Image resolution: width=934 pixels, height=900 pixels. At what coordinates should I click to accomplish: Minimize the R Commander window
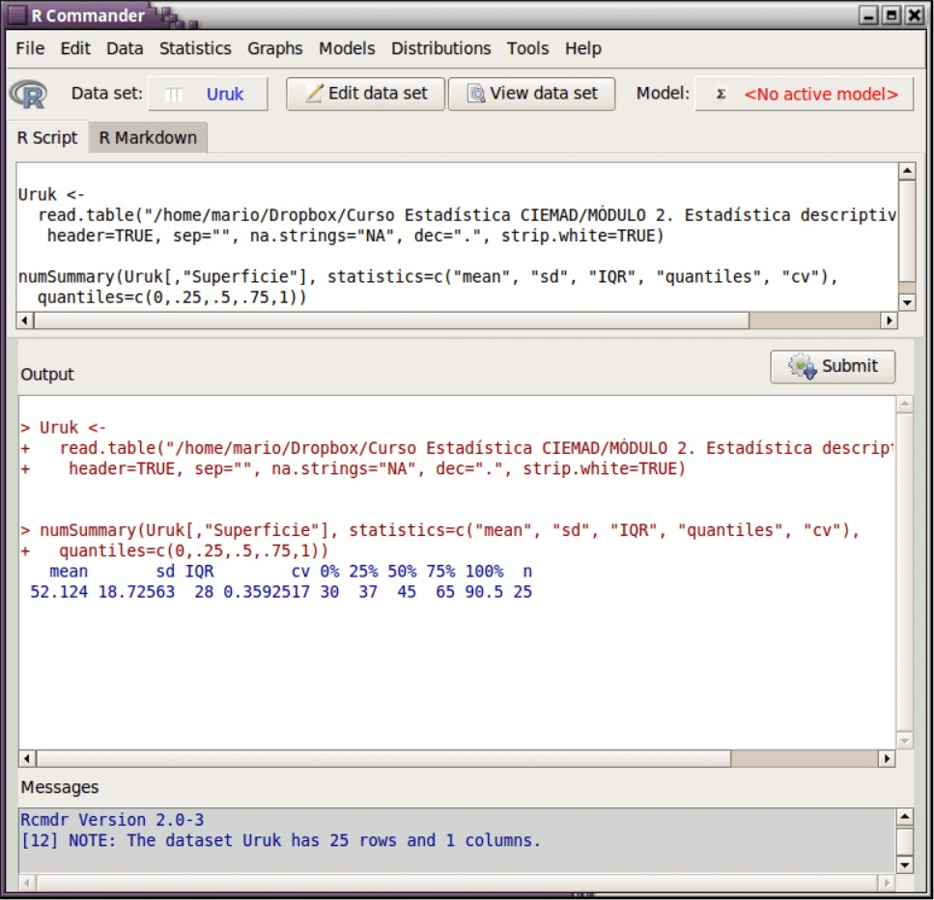tap(868, 14)
